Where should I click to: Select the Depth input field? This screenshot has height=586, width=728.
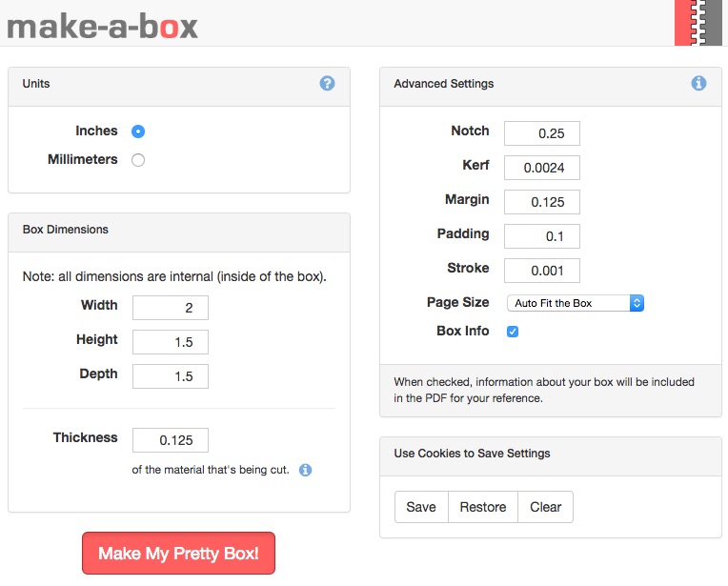click(x=171, y=376)
